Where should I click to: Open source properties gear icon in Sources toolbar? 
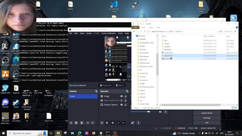pyautogui.click(x=113, y=123)
